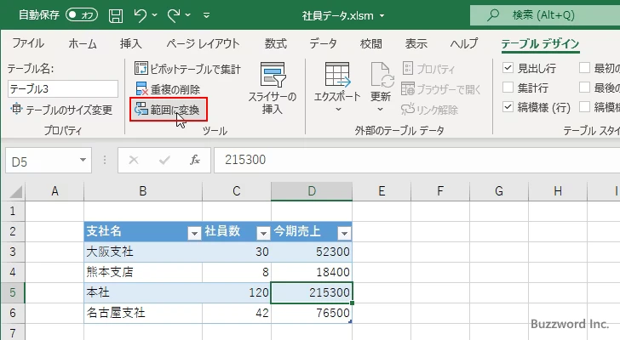Open dropdown next to 社員データ.xlsm title
This screenshot has width=620, height=340.
[382, 16]
